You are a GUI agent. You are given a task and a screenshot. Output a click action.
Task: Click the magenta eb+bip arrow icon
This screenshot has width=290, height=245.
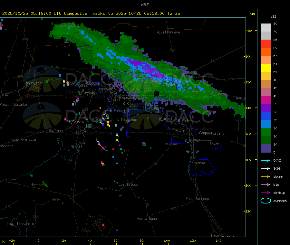coord(266,193)
